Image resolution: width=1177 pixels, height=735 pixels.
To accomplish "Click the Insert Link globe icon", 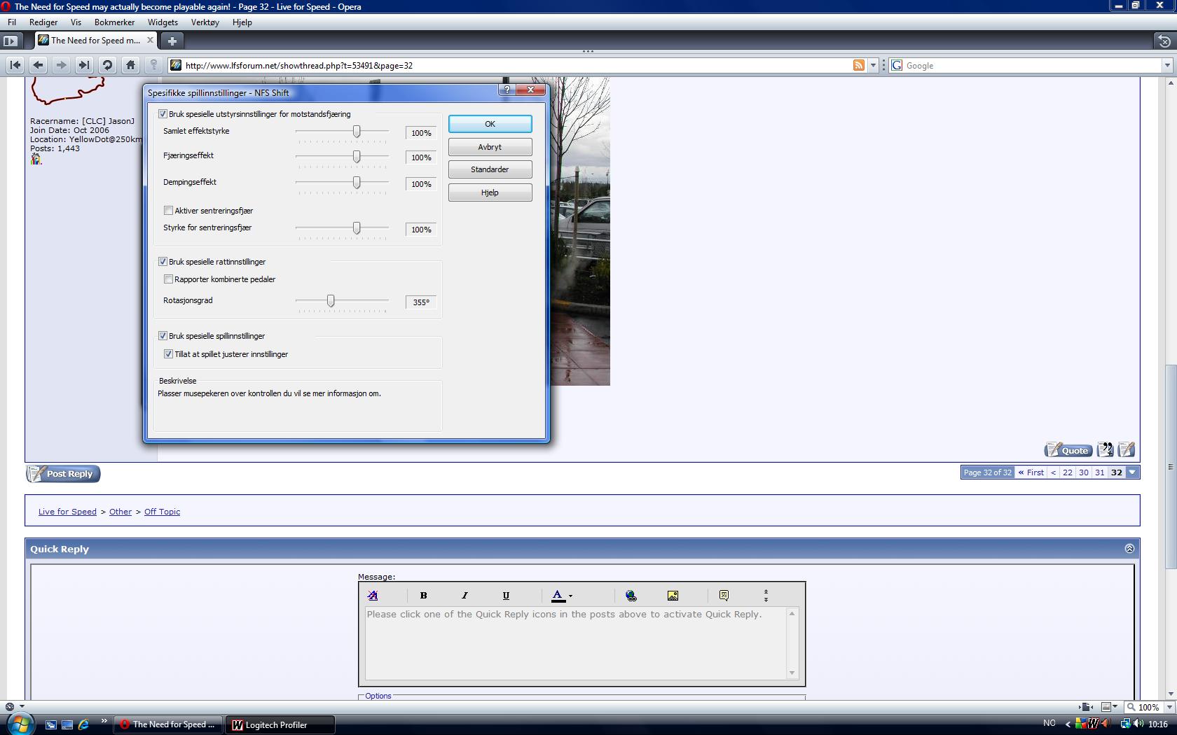I will [x=631, y=596].
